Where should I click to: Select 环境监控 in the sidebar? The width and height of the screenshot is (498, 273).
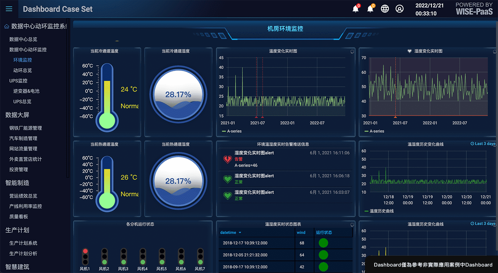(22, 60)
